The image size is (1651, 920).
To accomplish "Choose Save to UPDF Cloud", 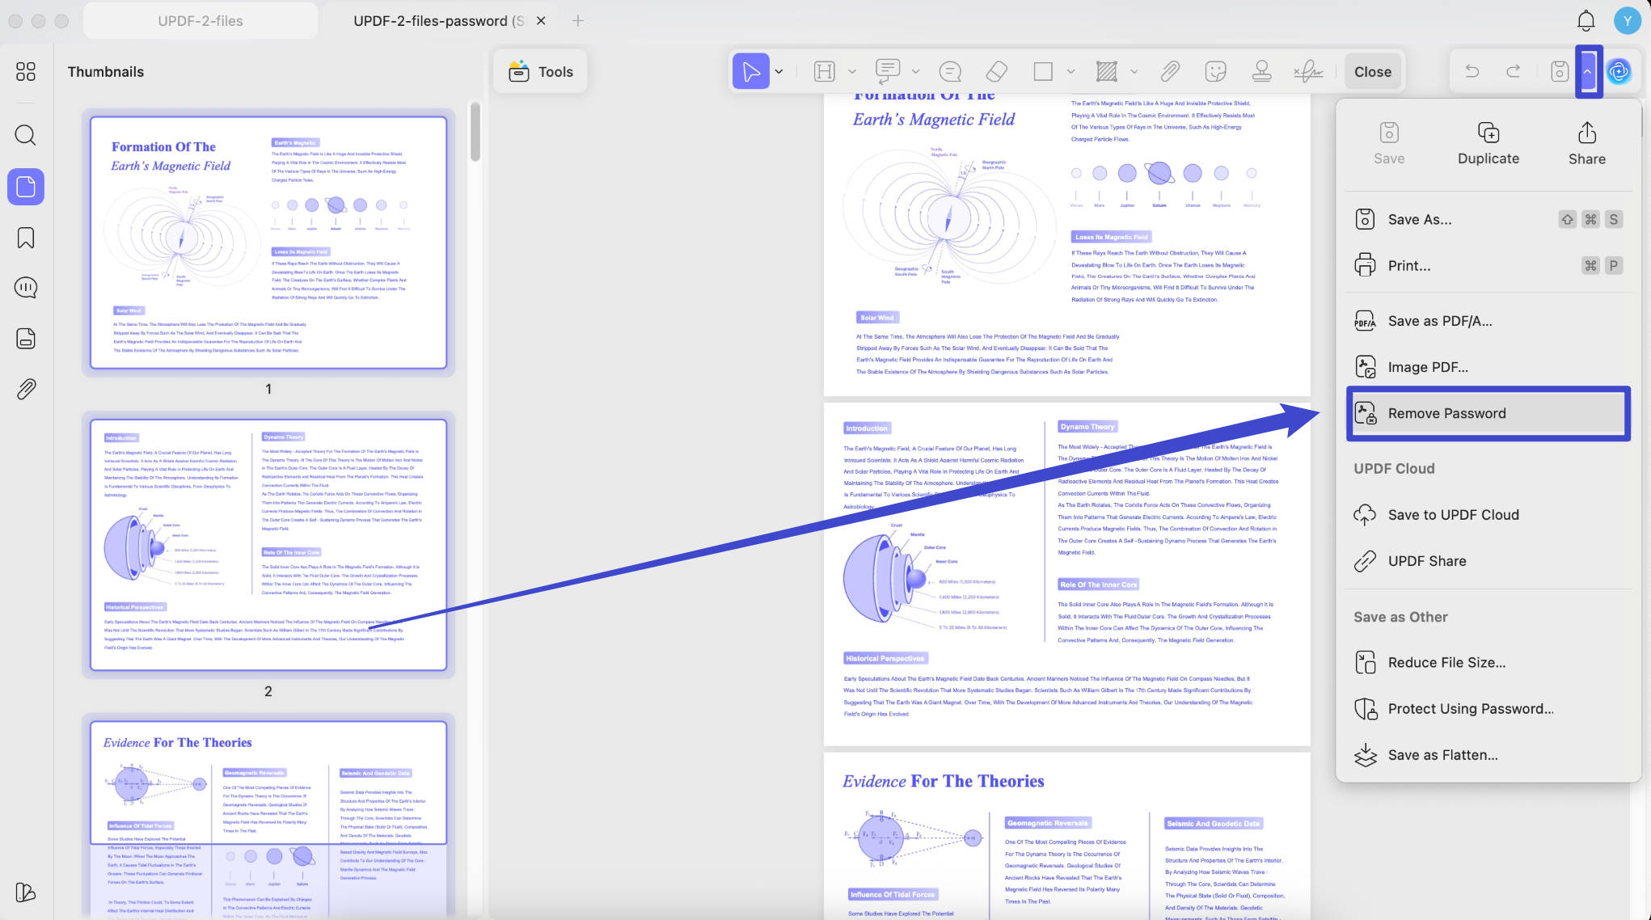I will pyautogui.click(x=1488, y=515).
